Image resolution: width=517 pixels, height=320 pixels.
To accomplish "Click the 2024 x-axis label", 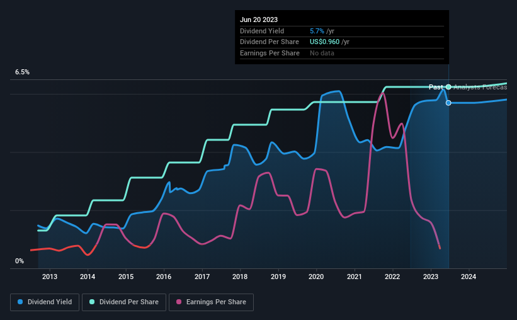I will [x=469, y=277].
